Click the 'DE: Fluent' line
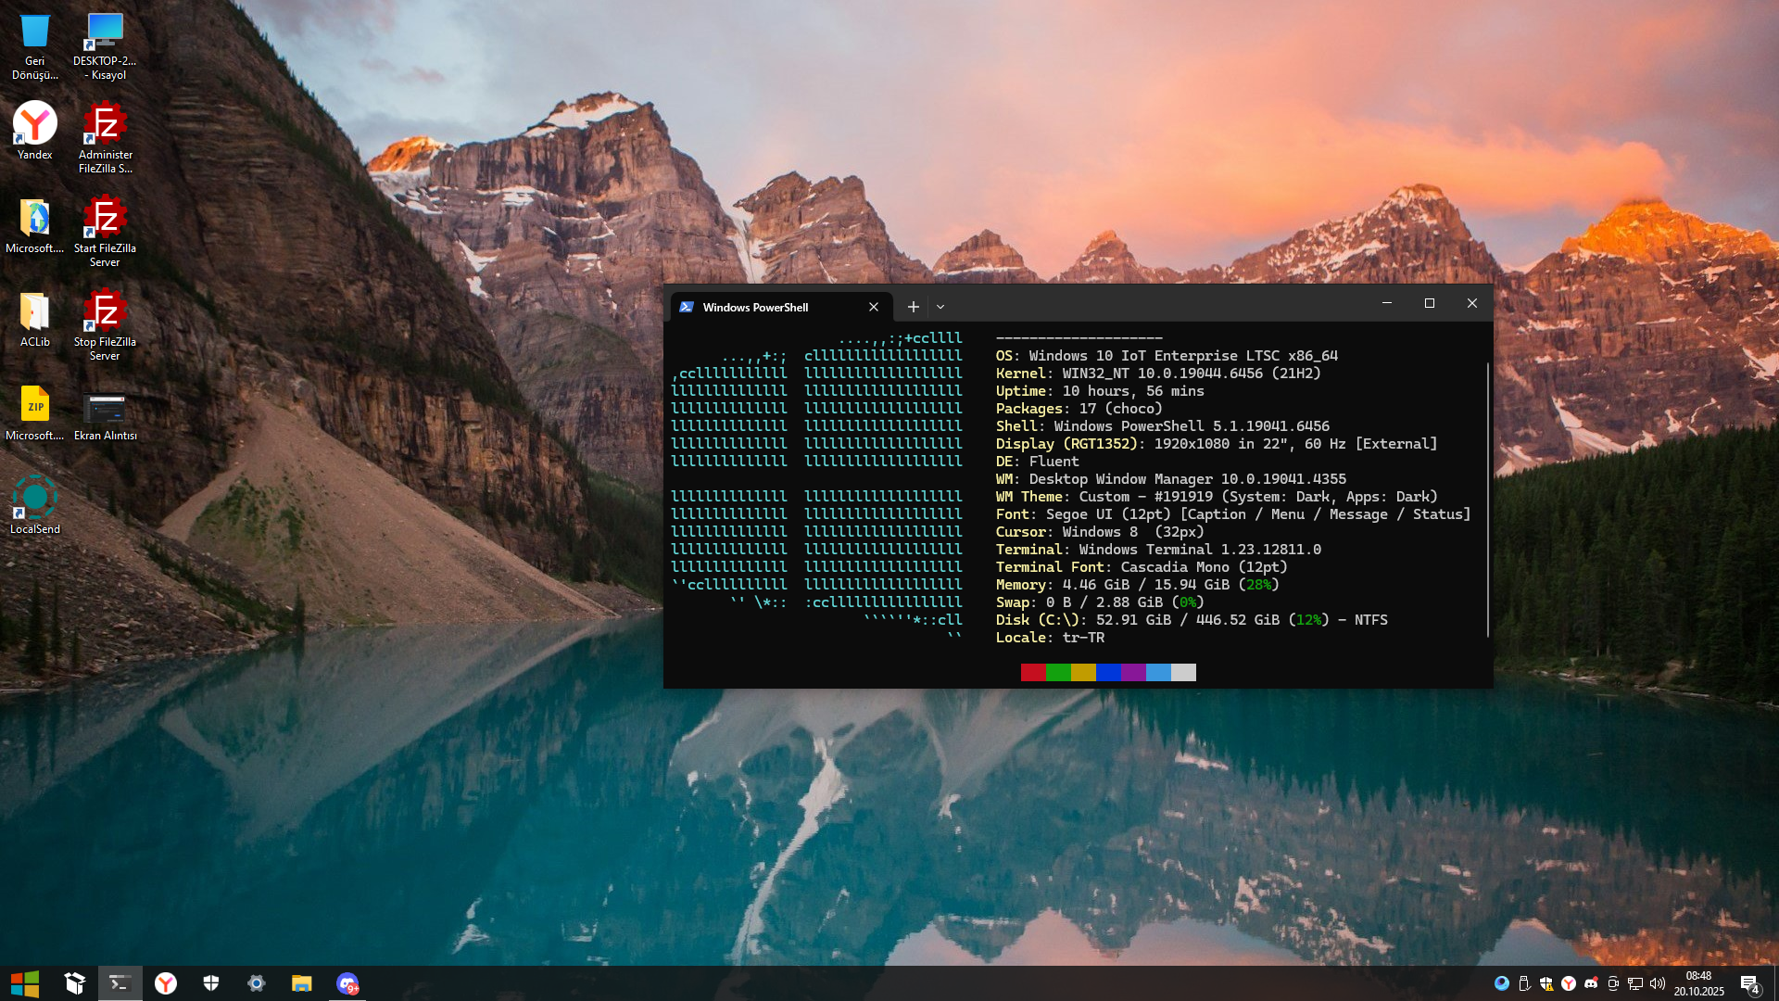The image size is (1779, 1001). [x=1037, y=462]
